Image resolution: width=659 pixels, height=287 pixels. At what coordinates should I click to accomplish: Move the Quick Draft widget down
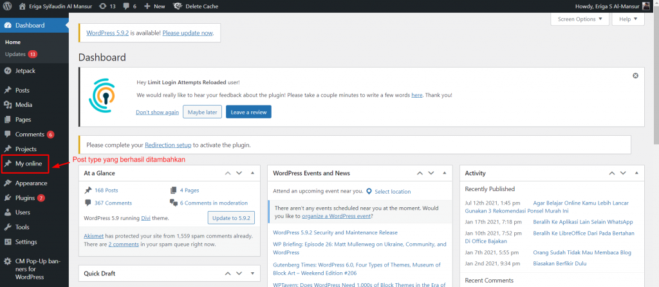click(x=239, y=273)
